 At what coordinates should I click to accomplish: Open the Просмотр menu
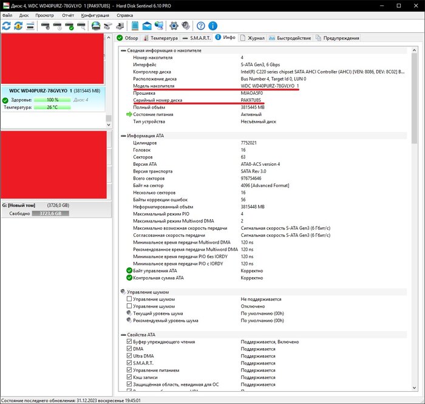pos(44,15)
